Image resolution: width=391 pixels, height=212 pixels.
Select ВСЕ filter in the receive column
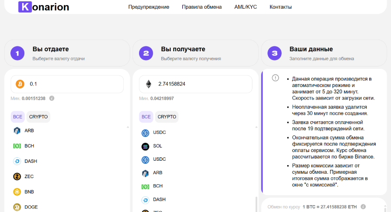pos(146,117)
